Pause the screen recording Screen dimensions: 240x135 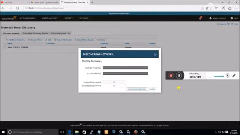pos(178,75)
